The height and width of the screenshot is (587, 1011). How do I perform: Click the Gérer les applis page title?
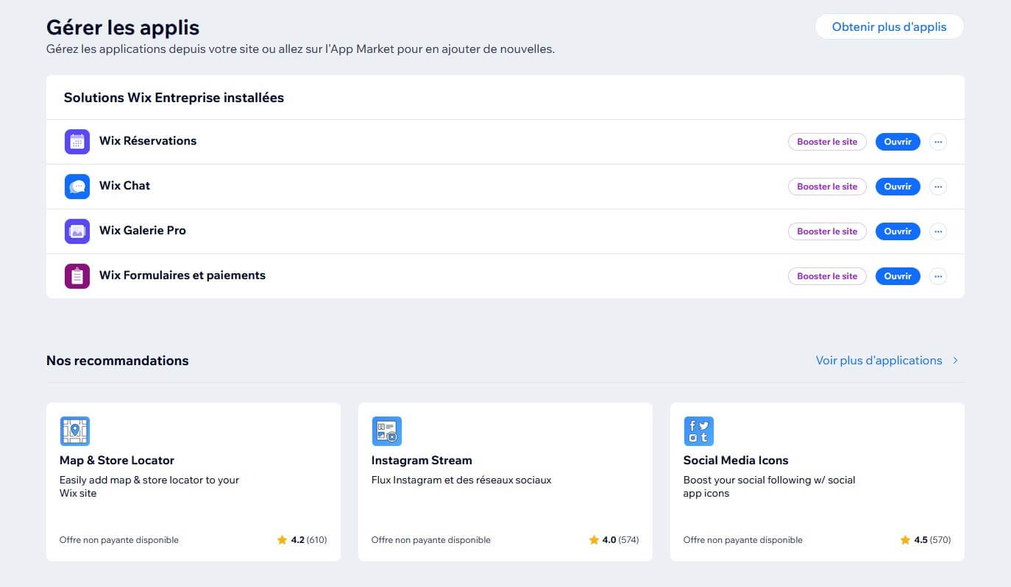123,28
